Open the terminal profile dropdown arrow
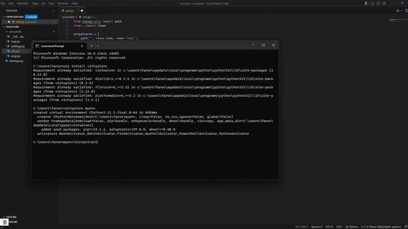Viewport: 408px width, 229px height. point(98,46)
